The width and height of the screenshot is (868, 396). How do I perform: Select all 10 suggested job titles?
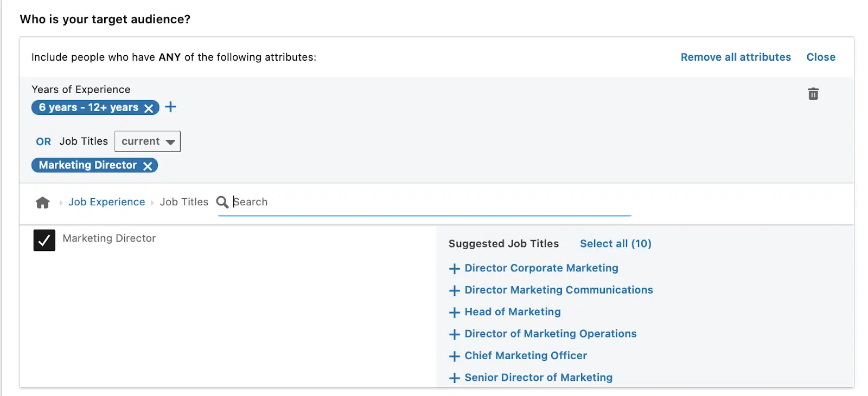click(615, 244)
